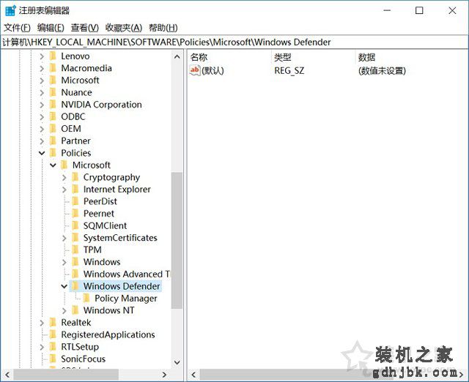Expand the Lenovo key
The height and width of the screenshot is (382, 469).
pos(42,56)
